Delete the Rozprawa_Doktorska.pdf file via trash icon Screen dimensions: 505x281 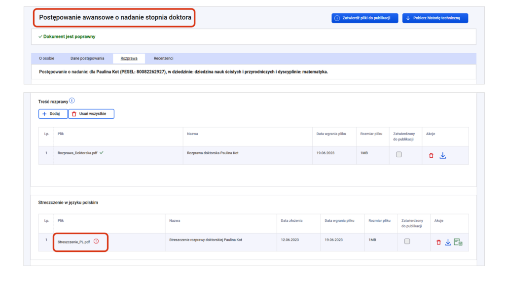[431, 155]
